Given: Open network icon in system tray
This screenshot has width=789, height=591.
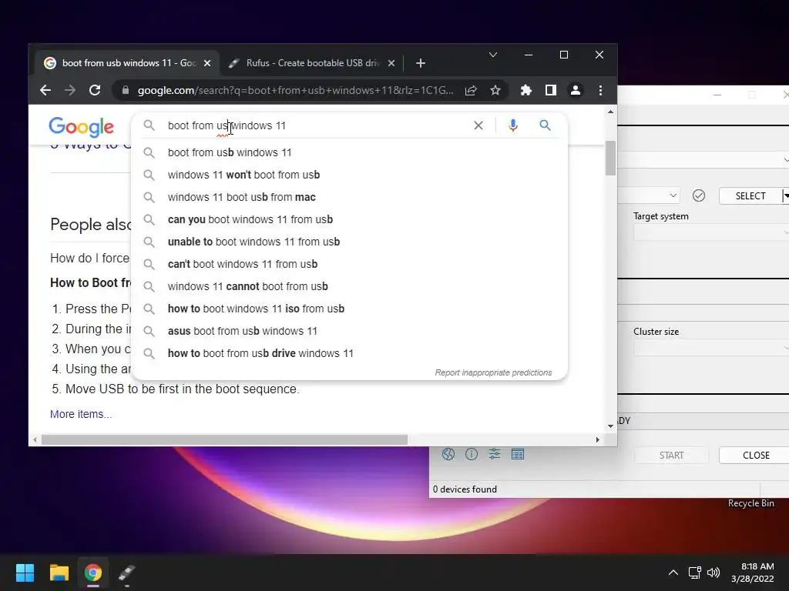Looking at the screenshot, I should pos(695,573).
